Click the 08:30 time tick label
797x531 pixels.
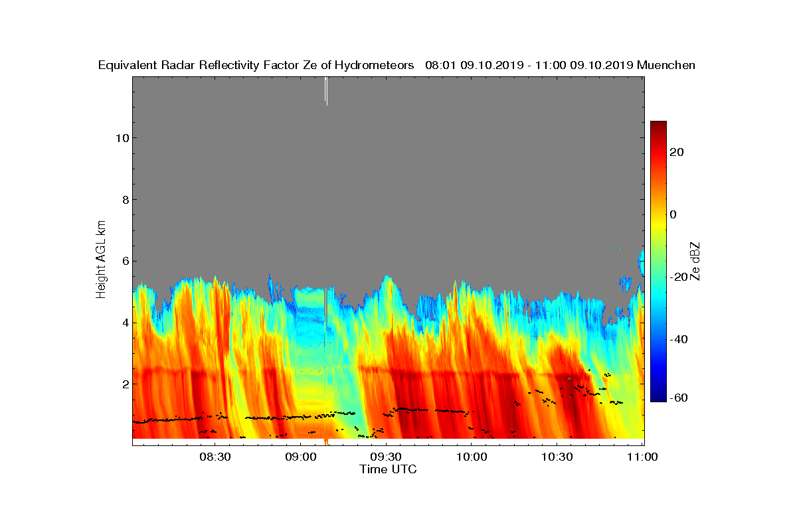click(x=215, y=457)
